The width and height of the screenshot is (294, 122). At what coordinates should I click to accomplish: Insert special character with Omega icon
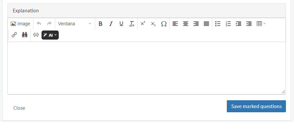pyautogui.click(x=164, y=24)
